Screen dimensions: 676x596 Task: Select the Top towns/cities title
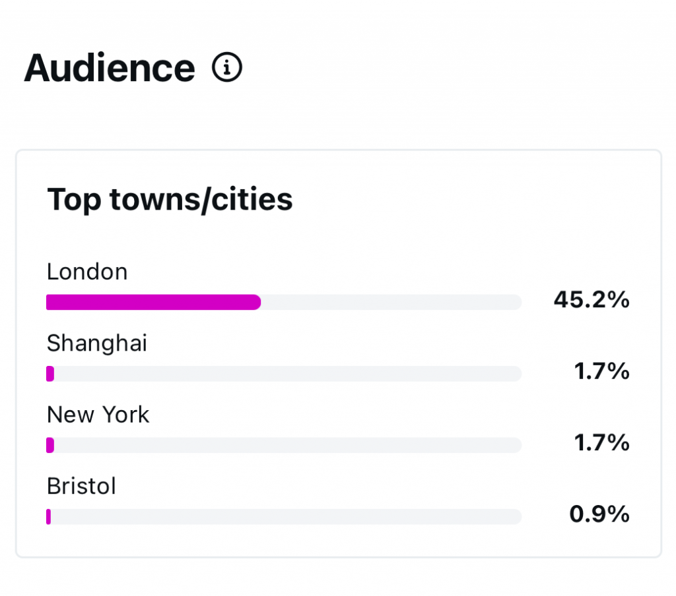170,199
